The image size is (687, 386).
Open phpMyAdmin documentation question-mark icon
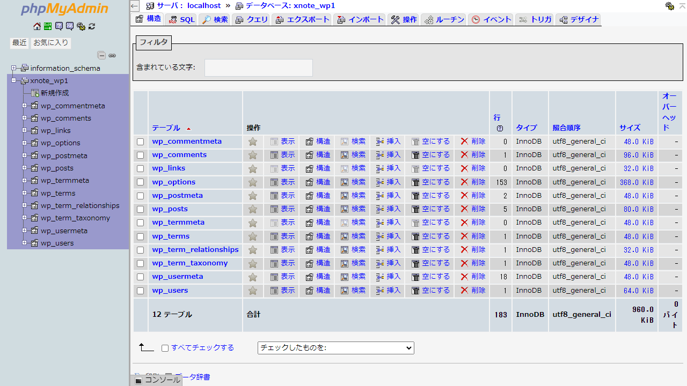(59, 26)
